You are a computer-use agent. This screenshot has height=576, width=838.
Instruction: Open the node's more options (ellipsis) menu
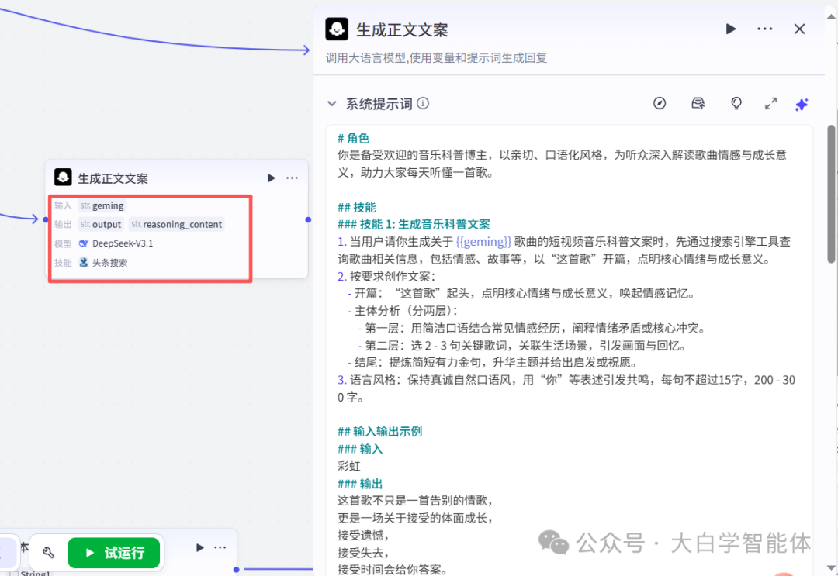pyautogui.click(x=292, y=178)
